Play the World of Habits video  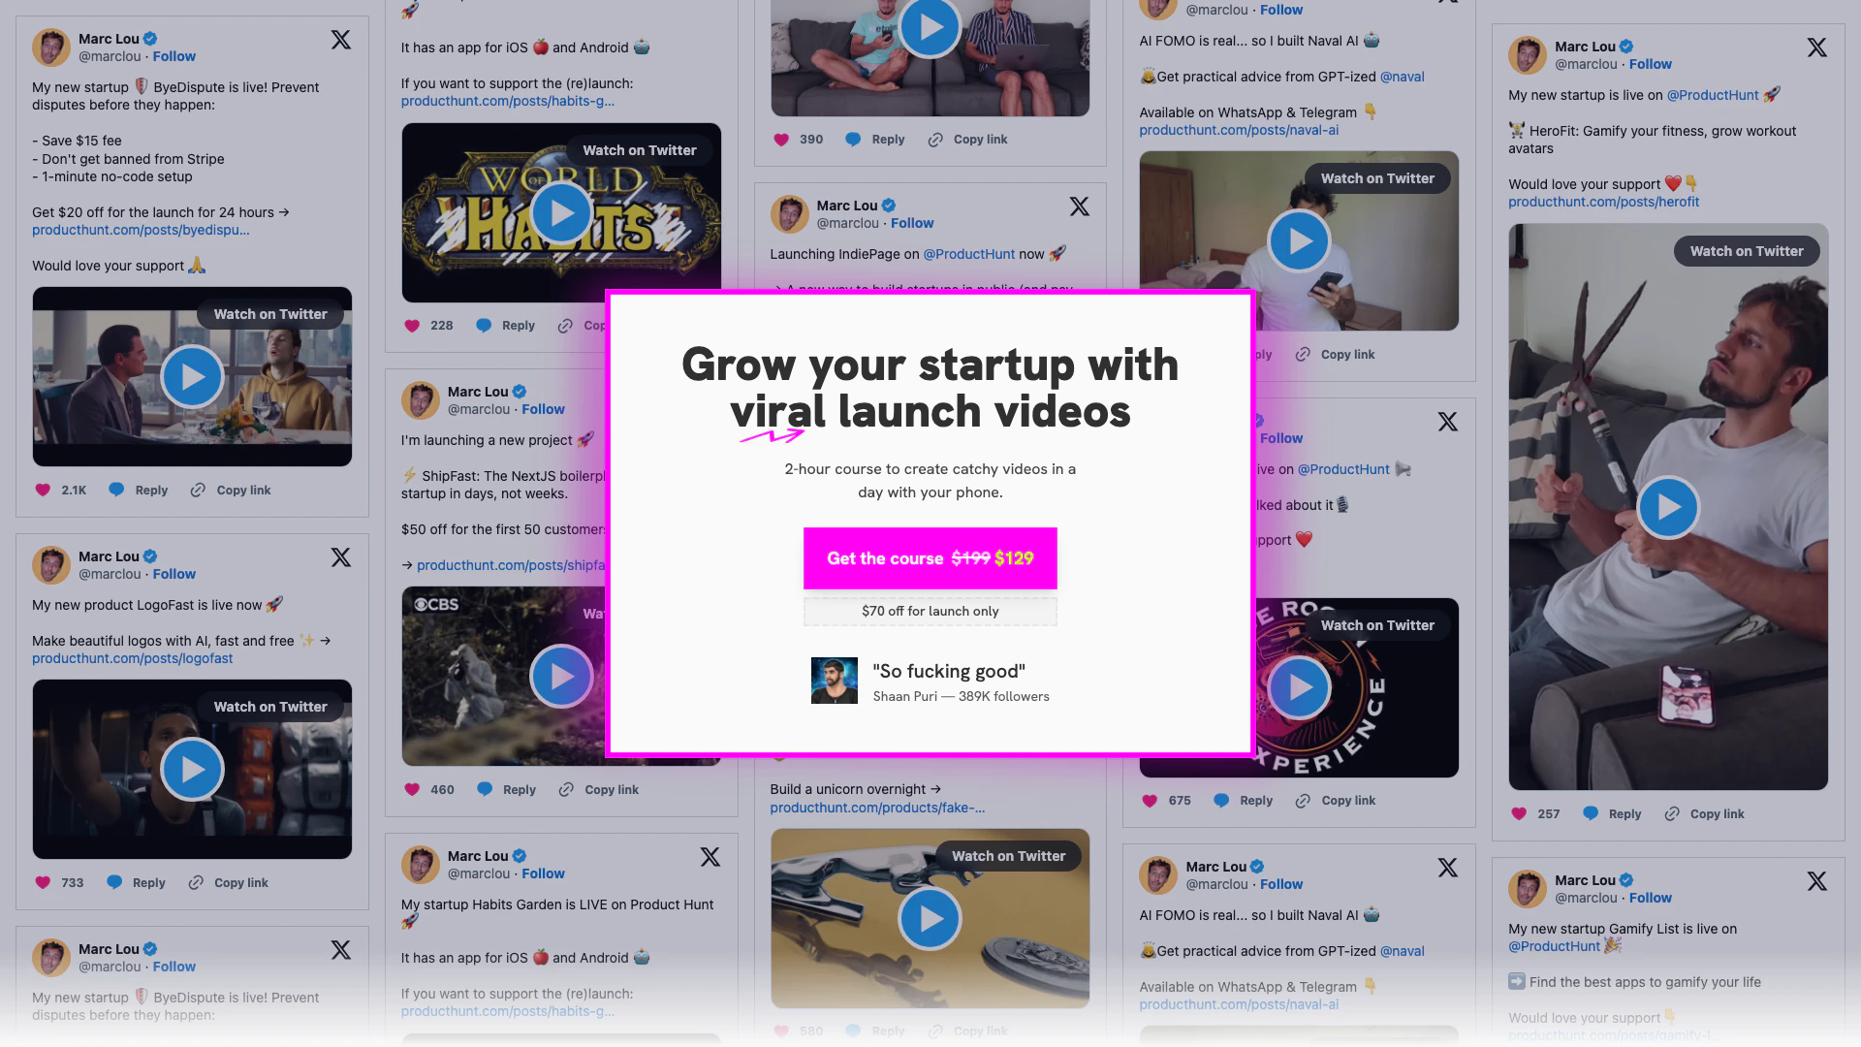(561, 212)
